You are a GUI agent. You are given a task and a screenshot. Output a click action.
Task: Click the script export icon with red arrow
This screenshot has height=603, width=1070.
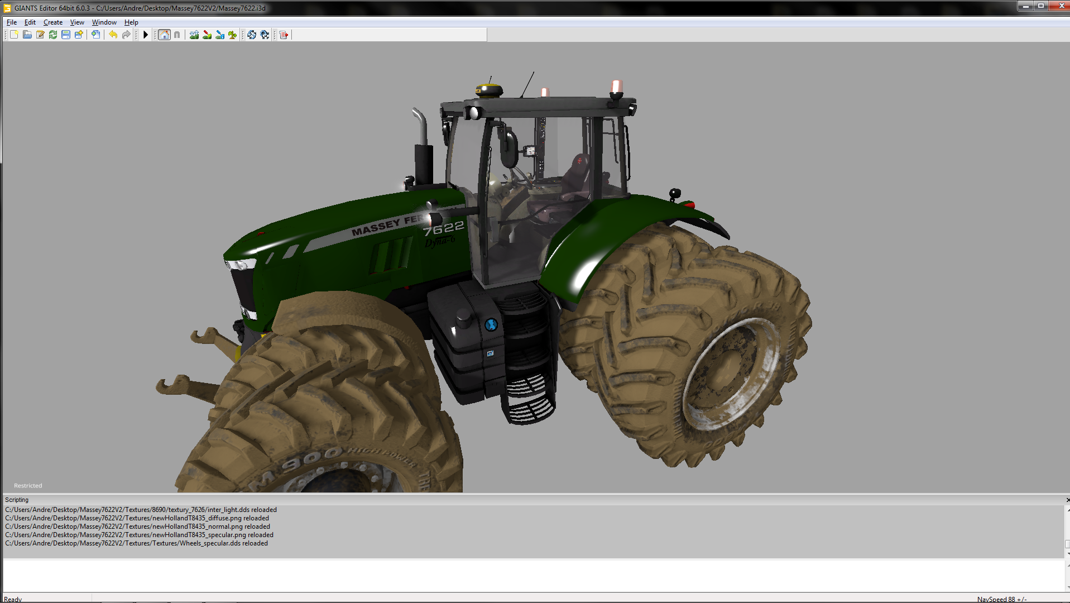coord(284,35)
